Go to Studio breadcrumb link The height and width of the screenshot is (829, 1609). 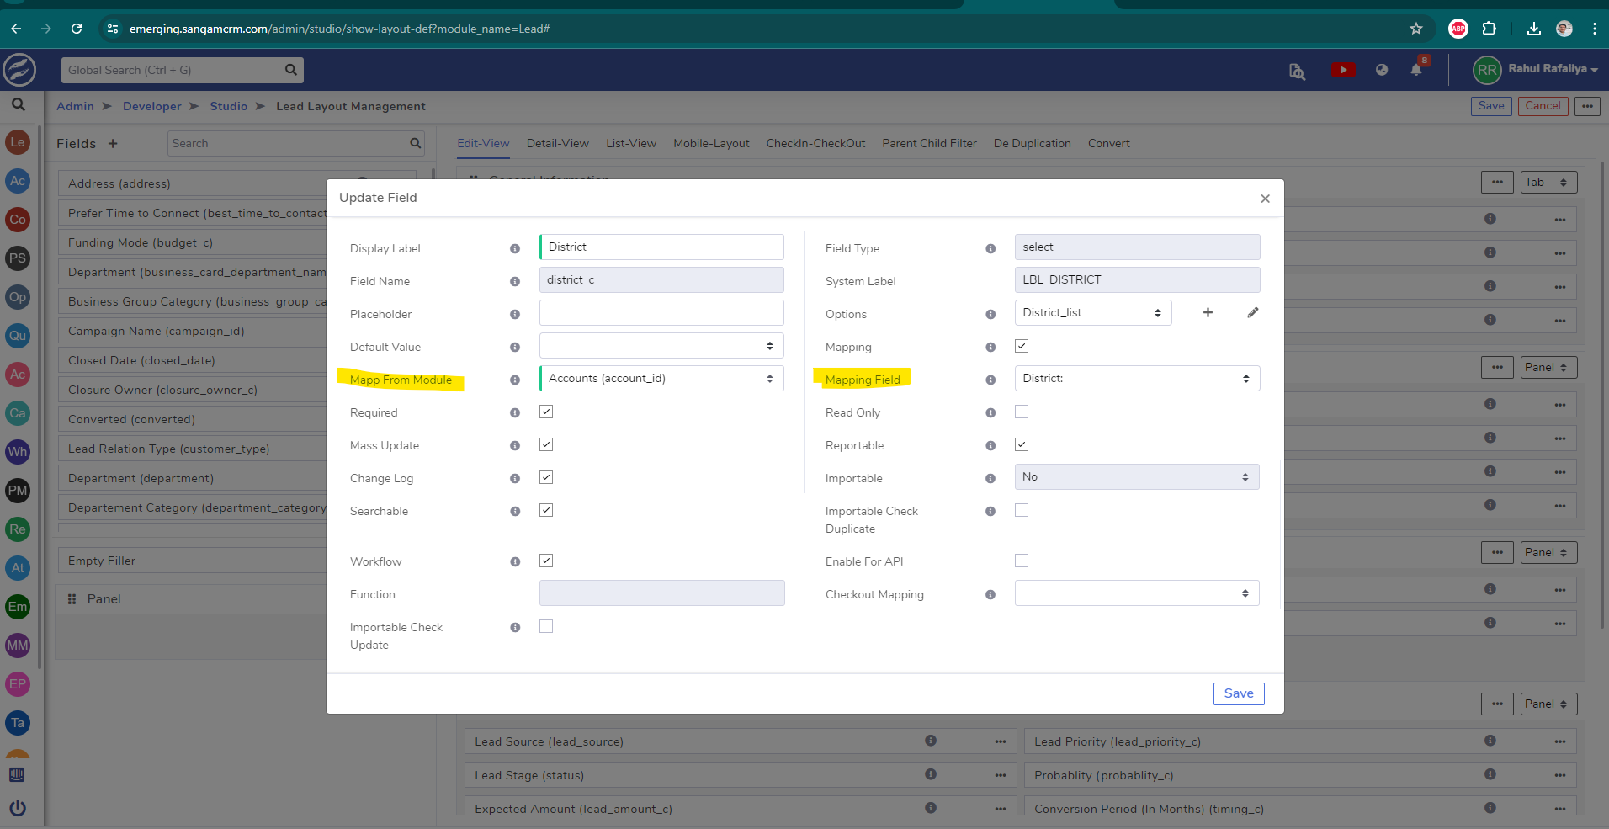[229, 107]
